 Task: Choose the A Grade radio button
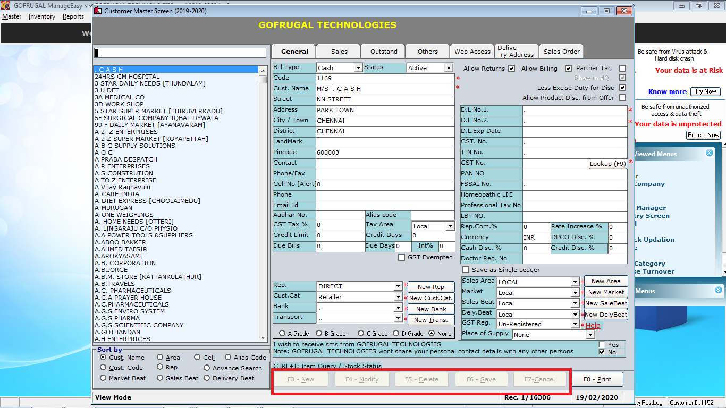(282, 334)
